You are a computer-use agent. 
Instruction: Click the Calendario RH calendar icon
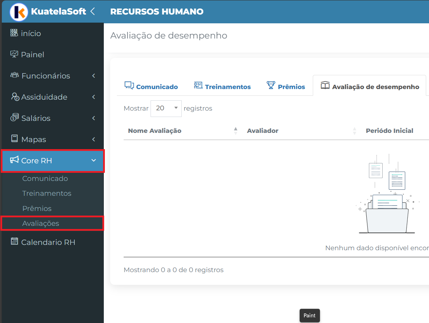point(15,242)
